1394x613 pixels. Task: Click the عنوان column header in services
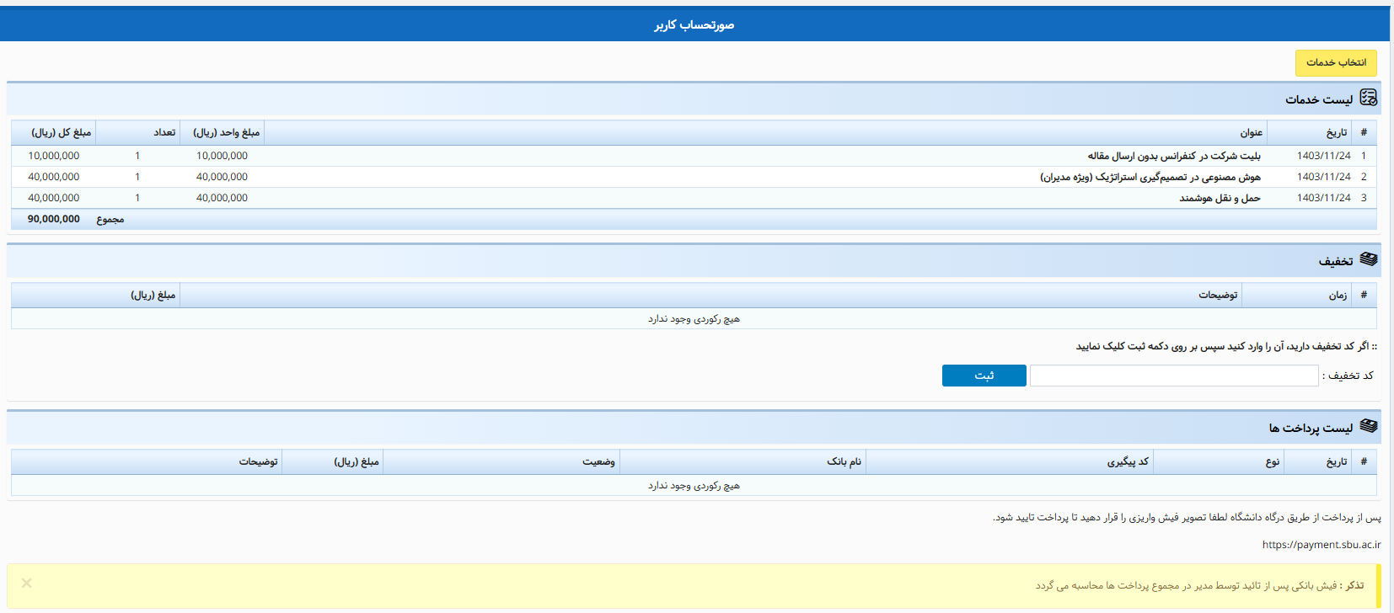(x=1251, y=133)
